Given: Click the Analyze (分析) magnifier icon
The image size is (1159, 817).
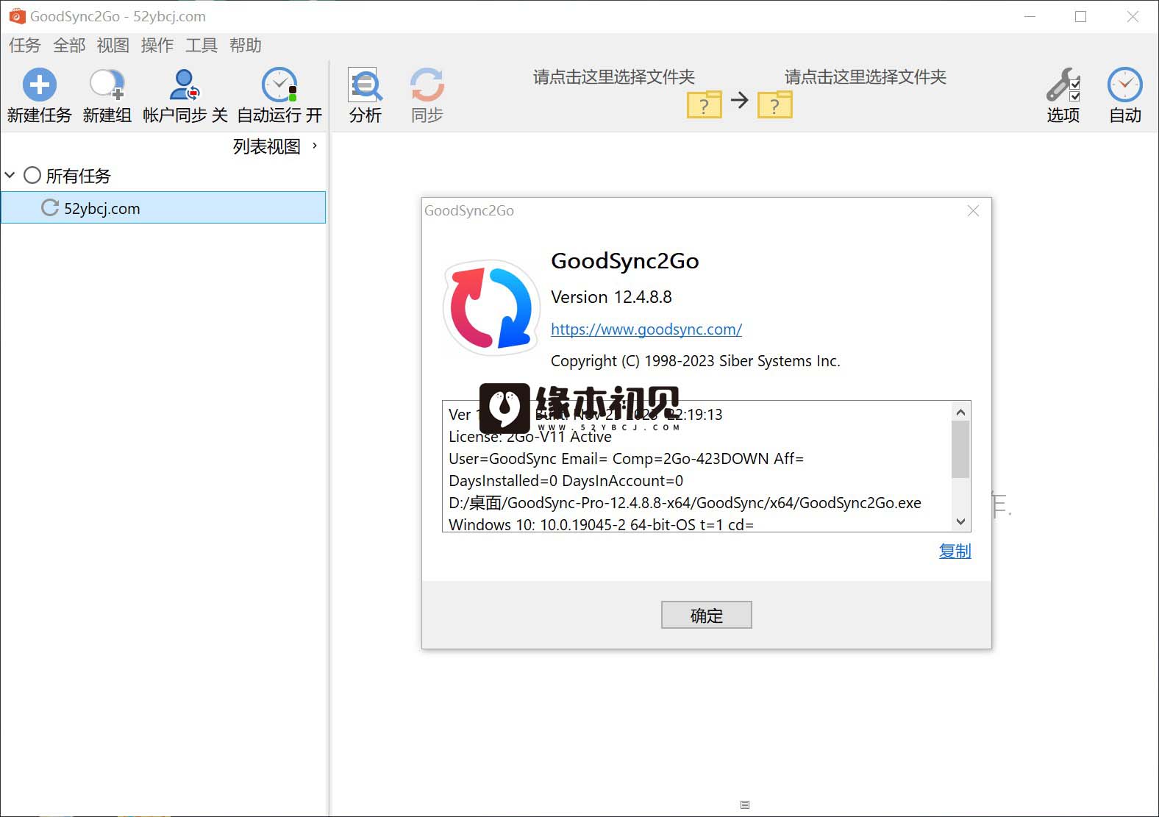Looking at the screenshot, I should coord(365,85).
